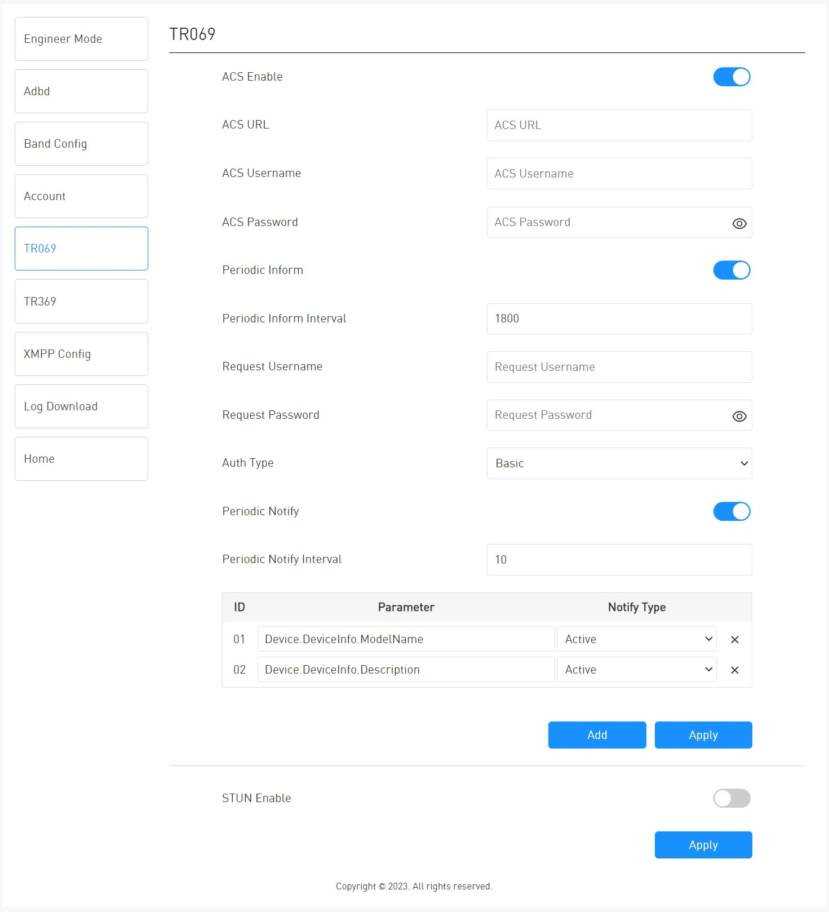The height and width of the screenshot is (912, 829).
Task: Open the Auth Type dropdown
Action: coord(619,463)
